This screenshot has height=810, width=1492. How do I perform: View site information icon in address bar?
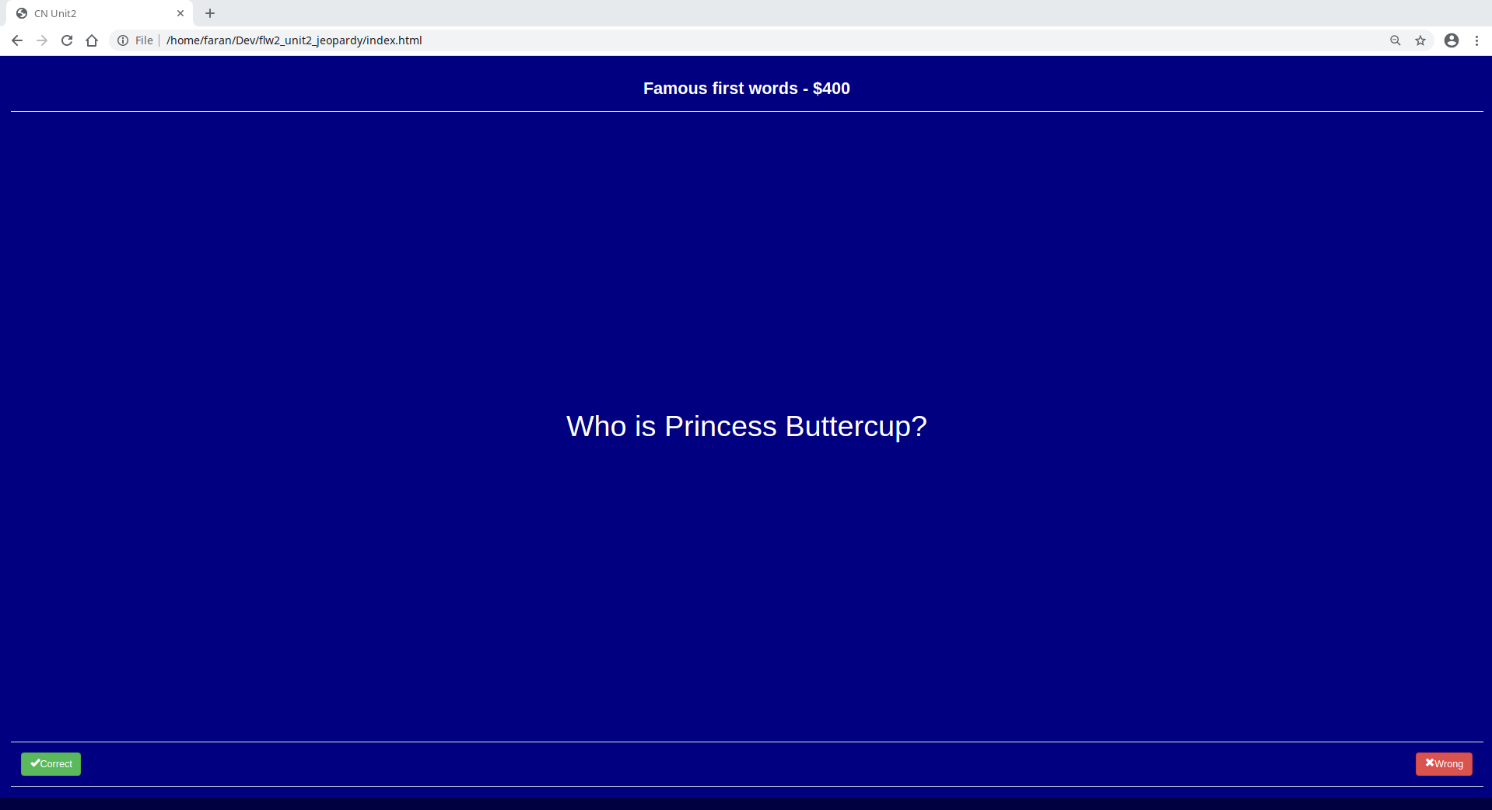pos(123,40)
